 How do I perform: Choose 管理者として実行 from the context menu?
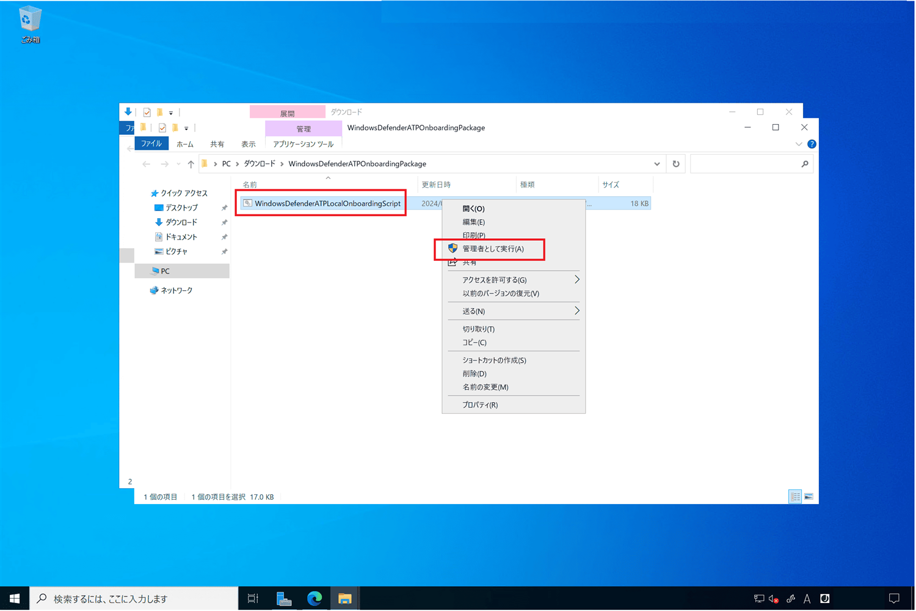pyautogui.click(x=514, y=249)
